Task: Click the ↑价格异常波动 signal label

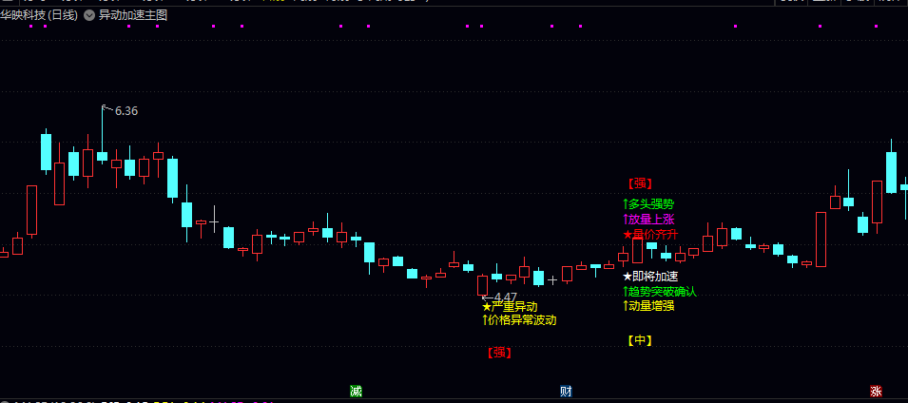Action: pyautogui.click(x=519, y=319)
